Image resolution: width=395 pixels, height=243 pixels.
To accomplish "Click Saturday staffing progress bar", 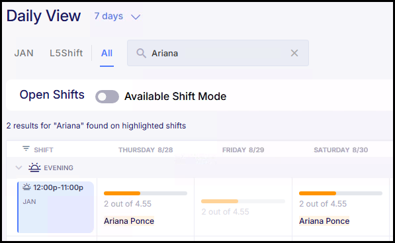I will 341,193.
